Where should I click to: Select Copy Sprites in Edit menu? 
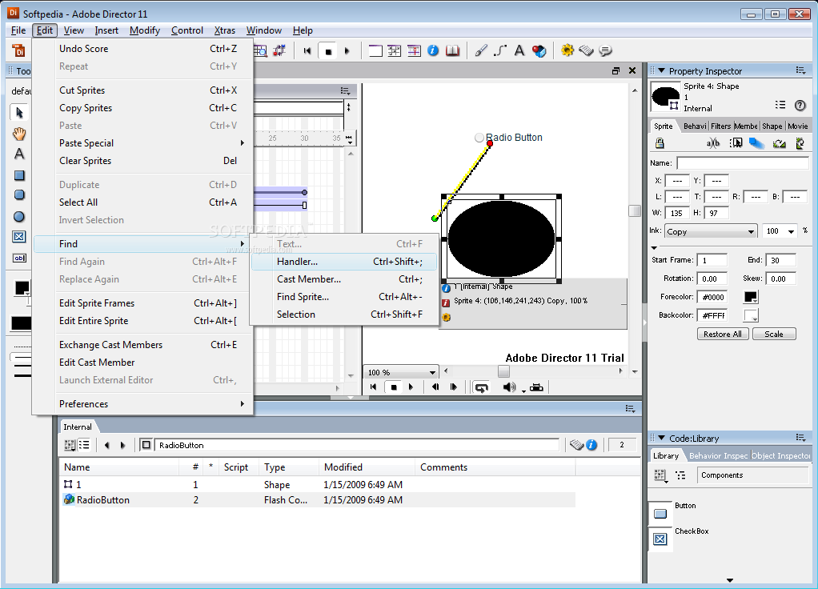point(142,108)
